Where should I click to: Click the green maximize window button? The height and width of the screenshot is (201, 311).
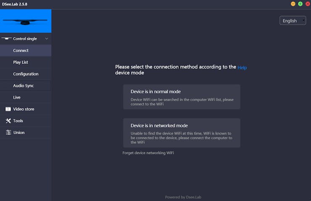pyautogui.click(x=300, y=4)
